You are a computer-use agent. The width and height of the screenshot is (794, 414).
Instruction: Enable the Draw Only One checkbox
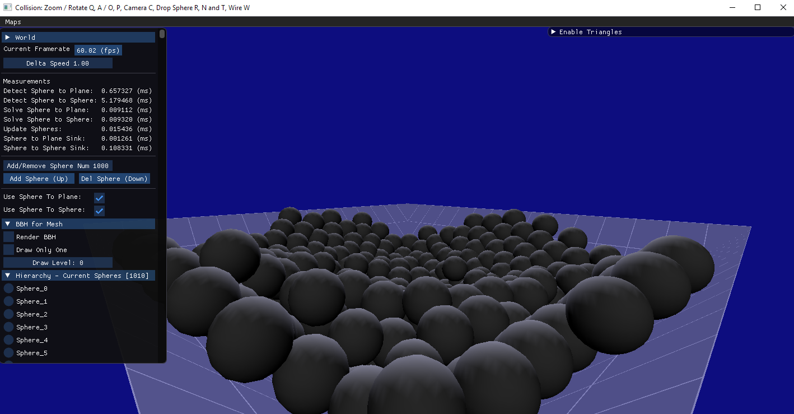tap(8, 250)
